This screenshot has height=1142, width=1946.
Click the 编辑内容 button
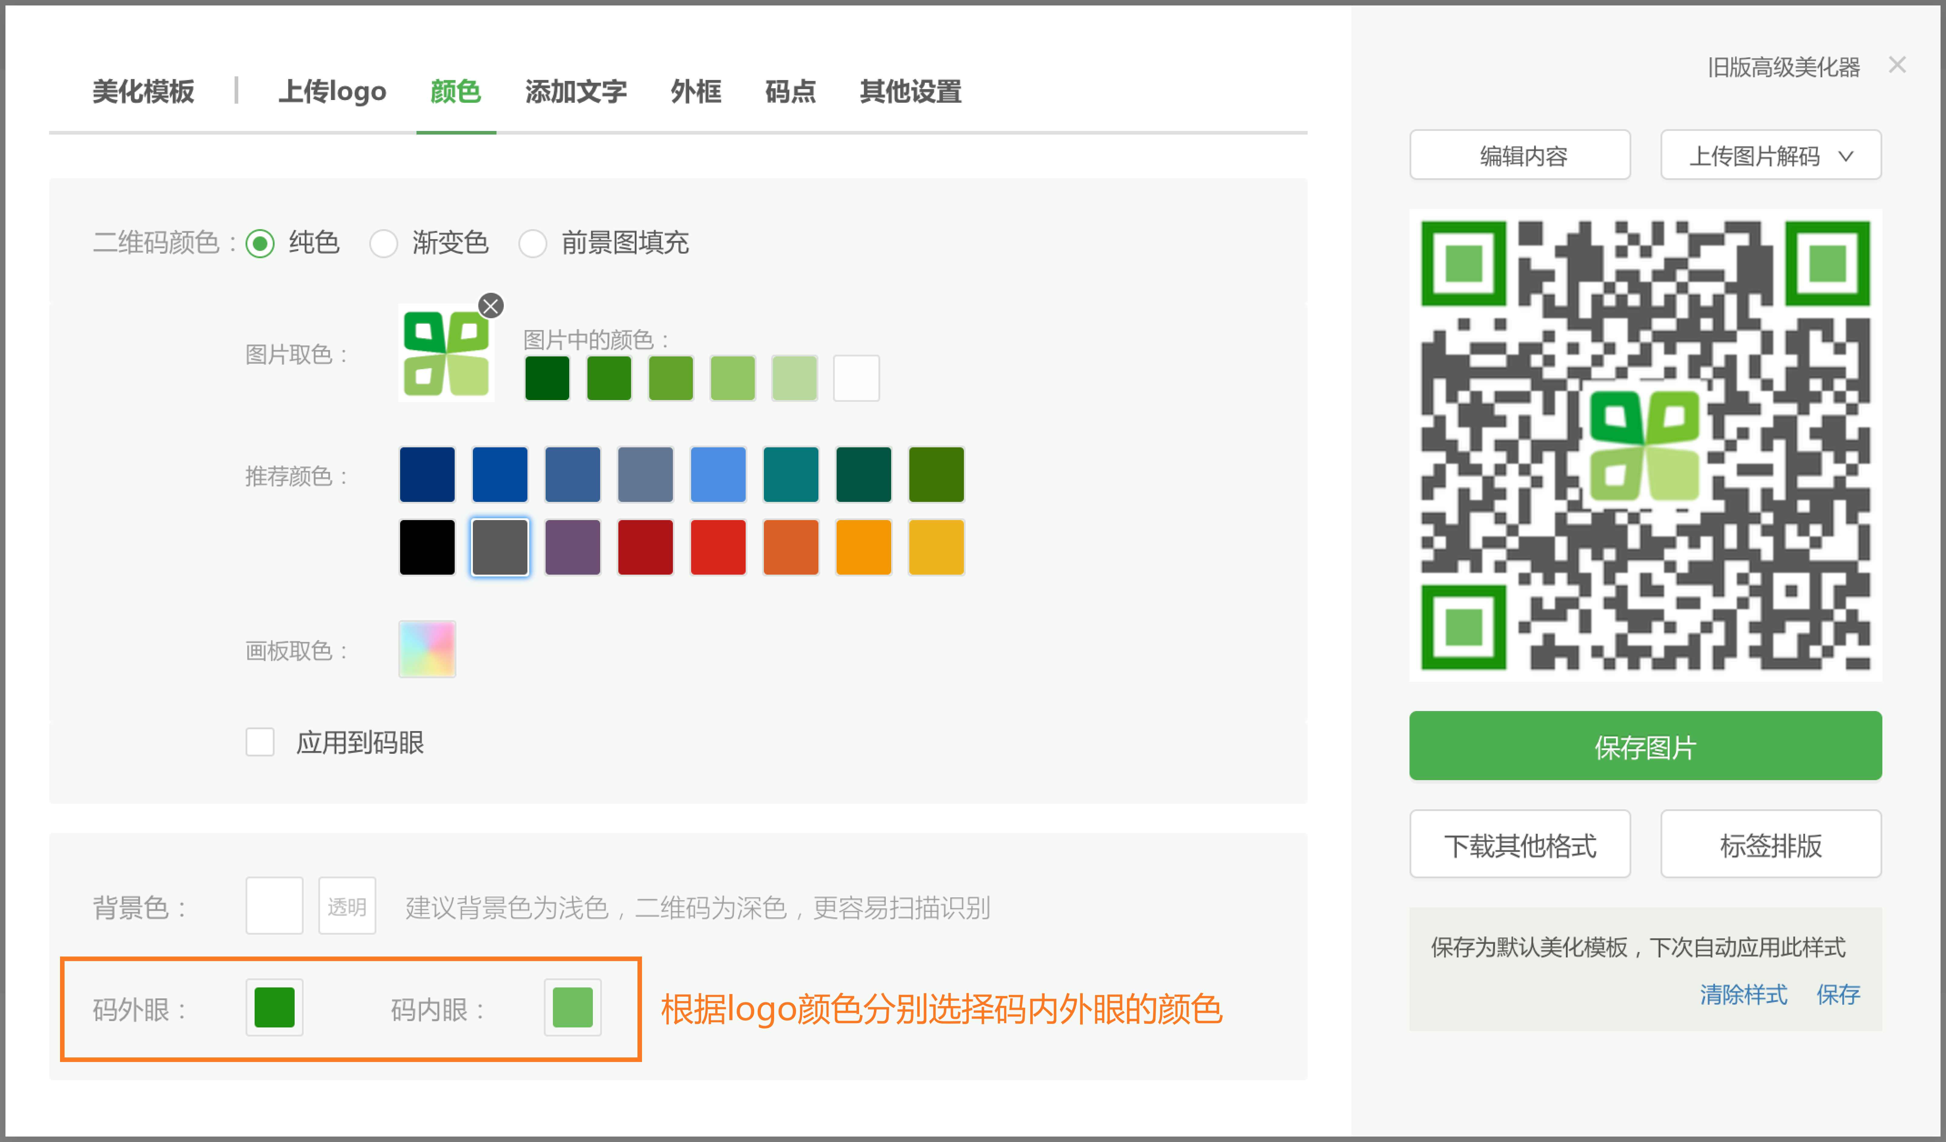coord(1520,155)
